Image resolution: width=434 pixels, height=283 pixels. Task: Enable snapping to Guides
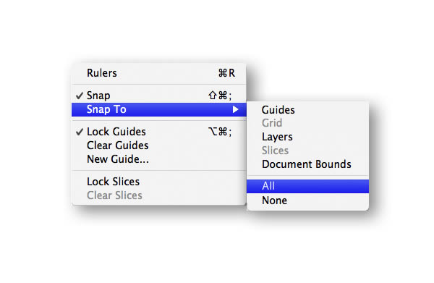point(278,110)
